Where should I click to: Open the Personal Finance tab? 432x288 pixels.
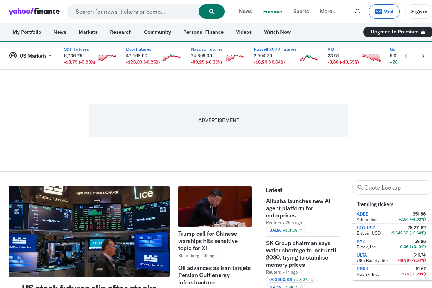(203, 32)
